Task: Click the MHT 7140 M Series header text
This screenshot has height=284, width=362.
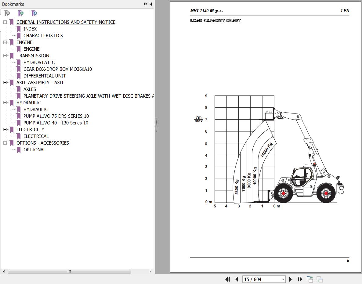Action: click(x=206, y=11)
